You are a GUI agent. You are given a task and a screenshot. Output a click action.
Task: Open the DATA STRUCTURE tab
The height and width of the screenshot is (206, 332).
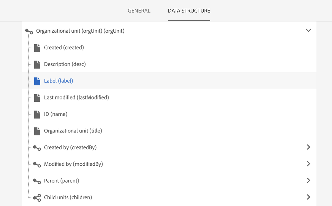click(189, 11)
